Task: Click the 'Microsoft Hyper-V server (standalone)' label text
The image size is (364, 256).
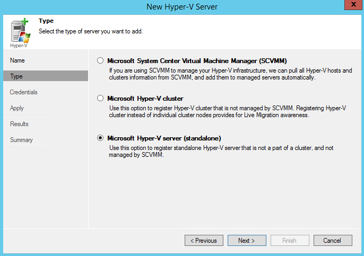Action: [x=164, y=138]
